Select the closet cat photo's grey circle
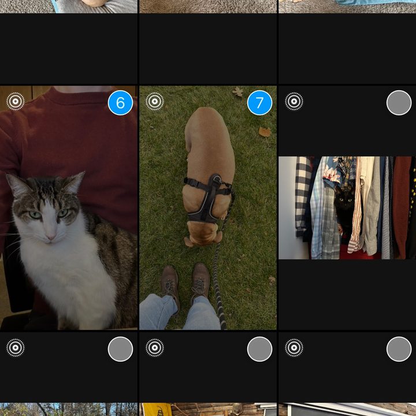 pyautogui.click(x=399, y=103)
